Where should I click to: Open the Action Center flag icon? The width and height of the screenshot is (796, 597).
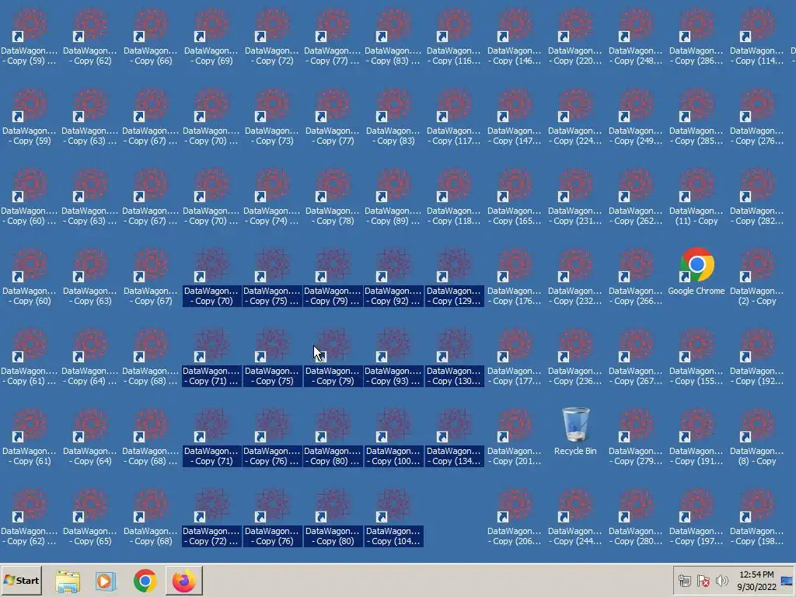pos(703,581)
